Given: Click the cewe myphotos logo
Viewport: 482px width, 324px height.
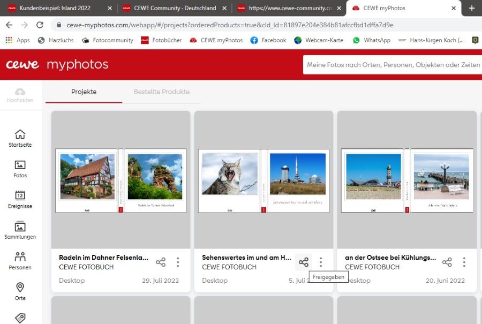Looking at the screenshot, I should click(57, 65).
